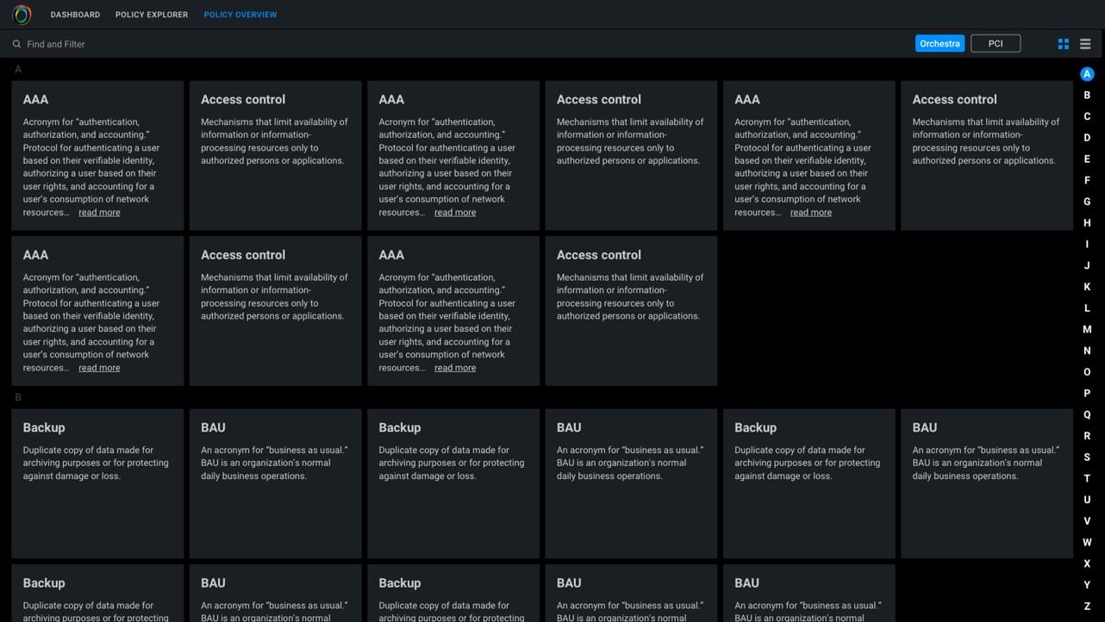The height and width of the screenshot is (622, 1105).
Task: Choose T from the alphabet sidebar
Action: point(1087,478)
